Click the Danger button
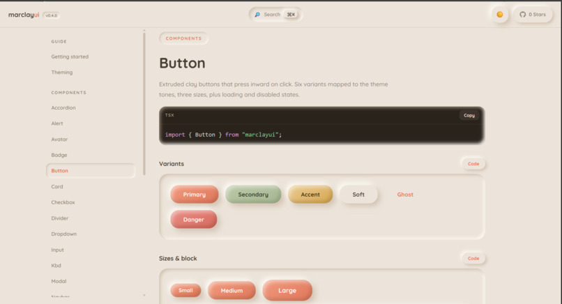562x304 pixels. [194, 220]
